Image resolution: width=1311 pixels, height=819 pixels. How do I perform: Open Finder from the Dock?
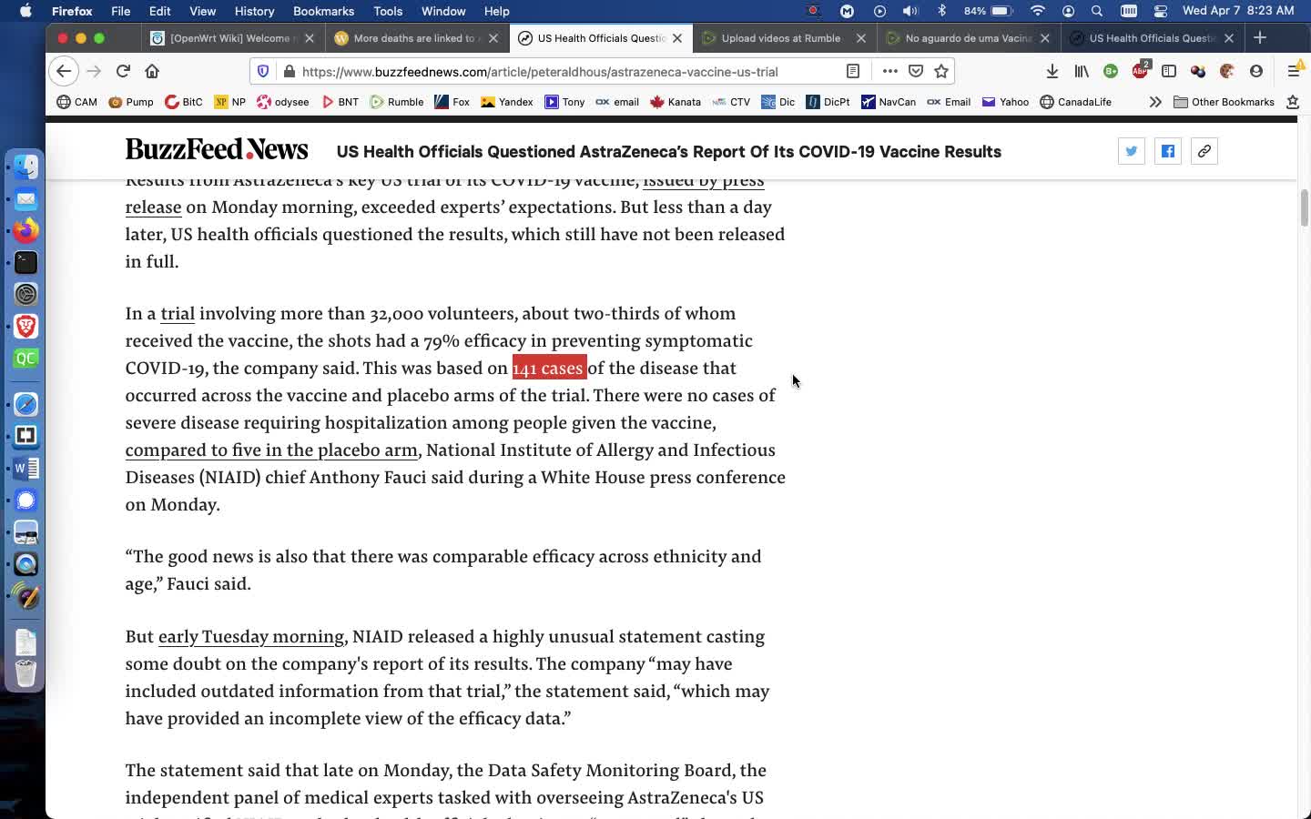[25, 167]
